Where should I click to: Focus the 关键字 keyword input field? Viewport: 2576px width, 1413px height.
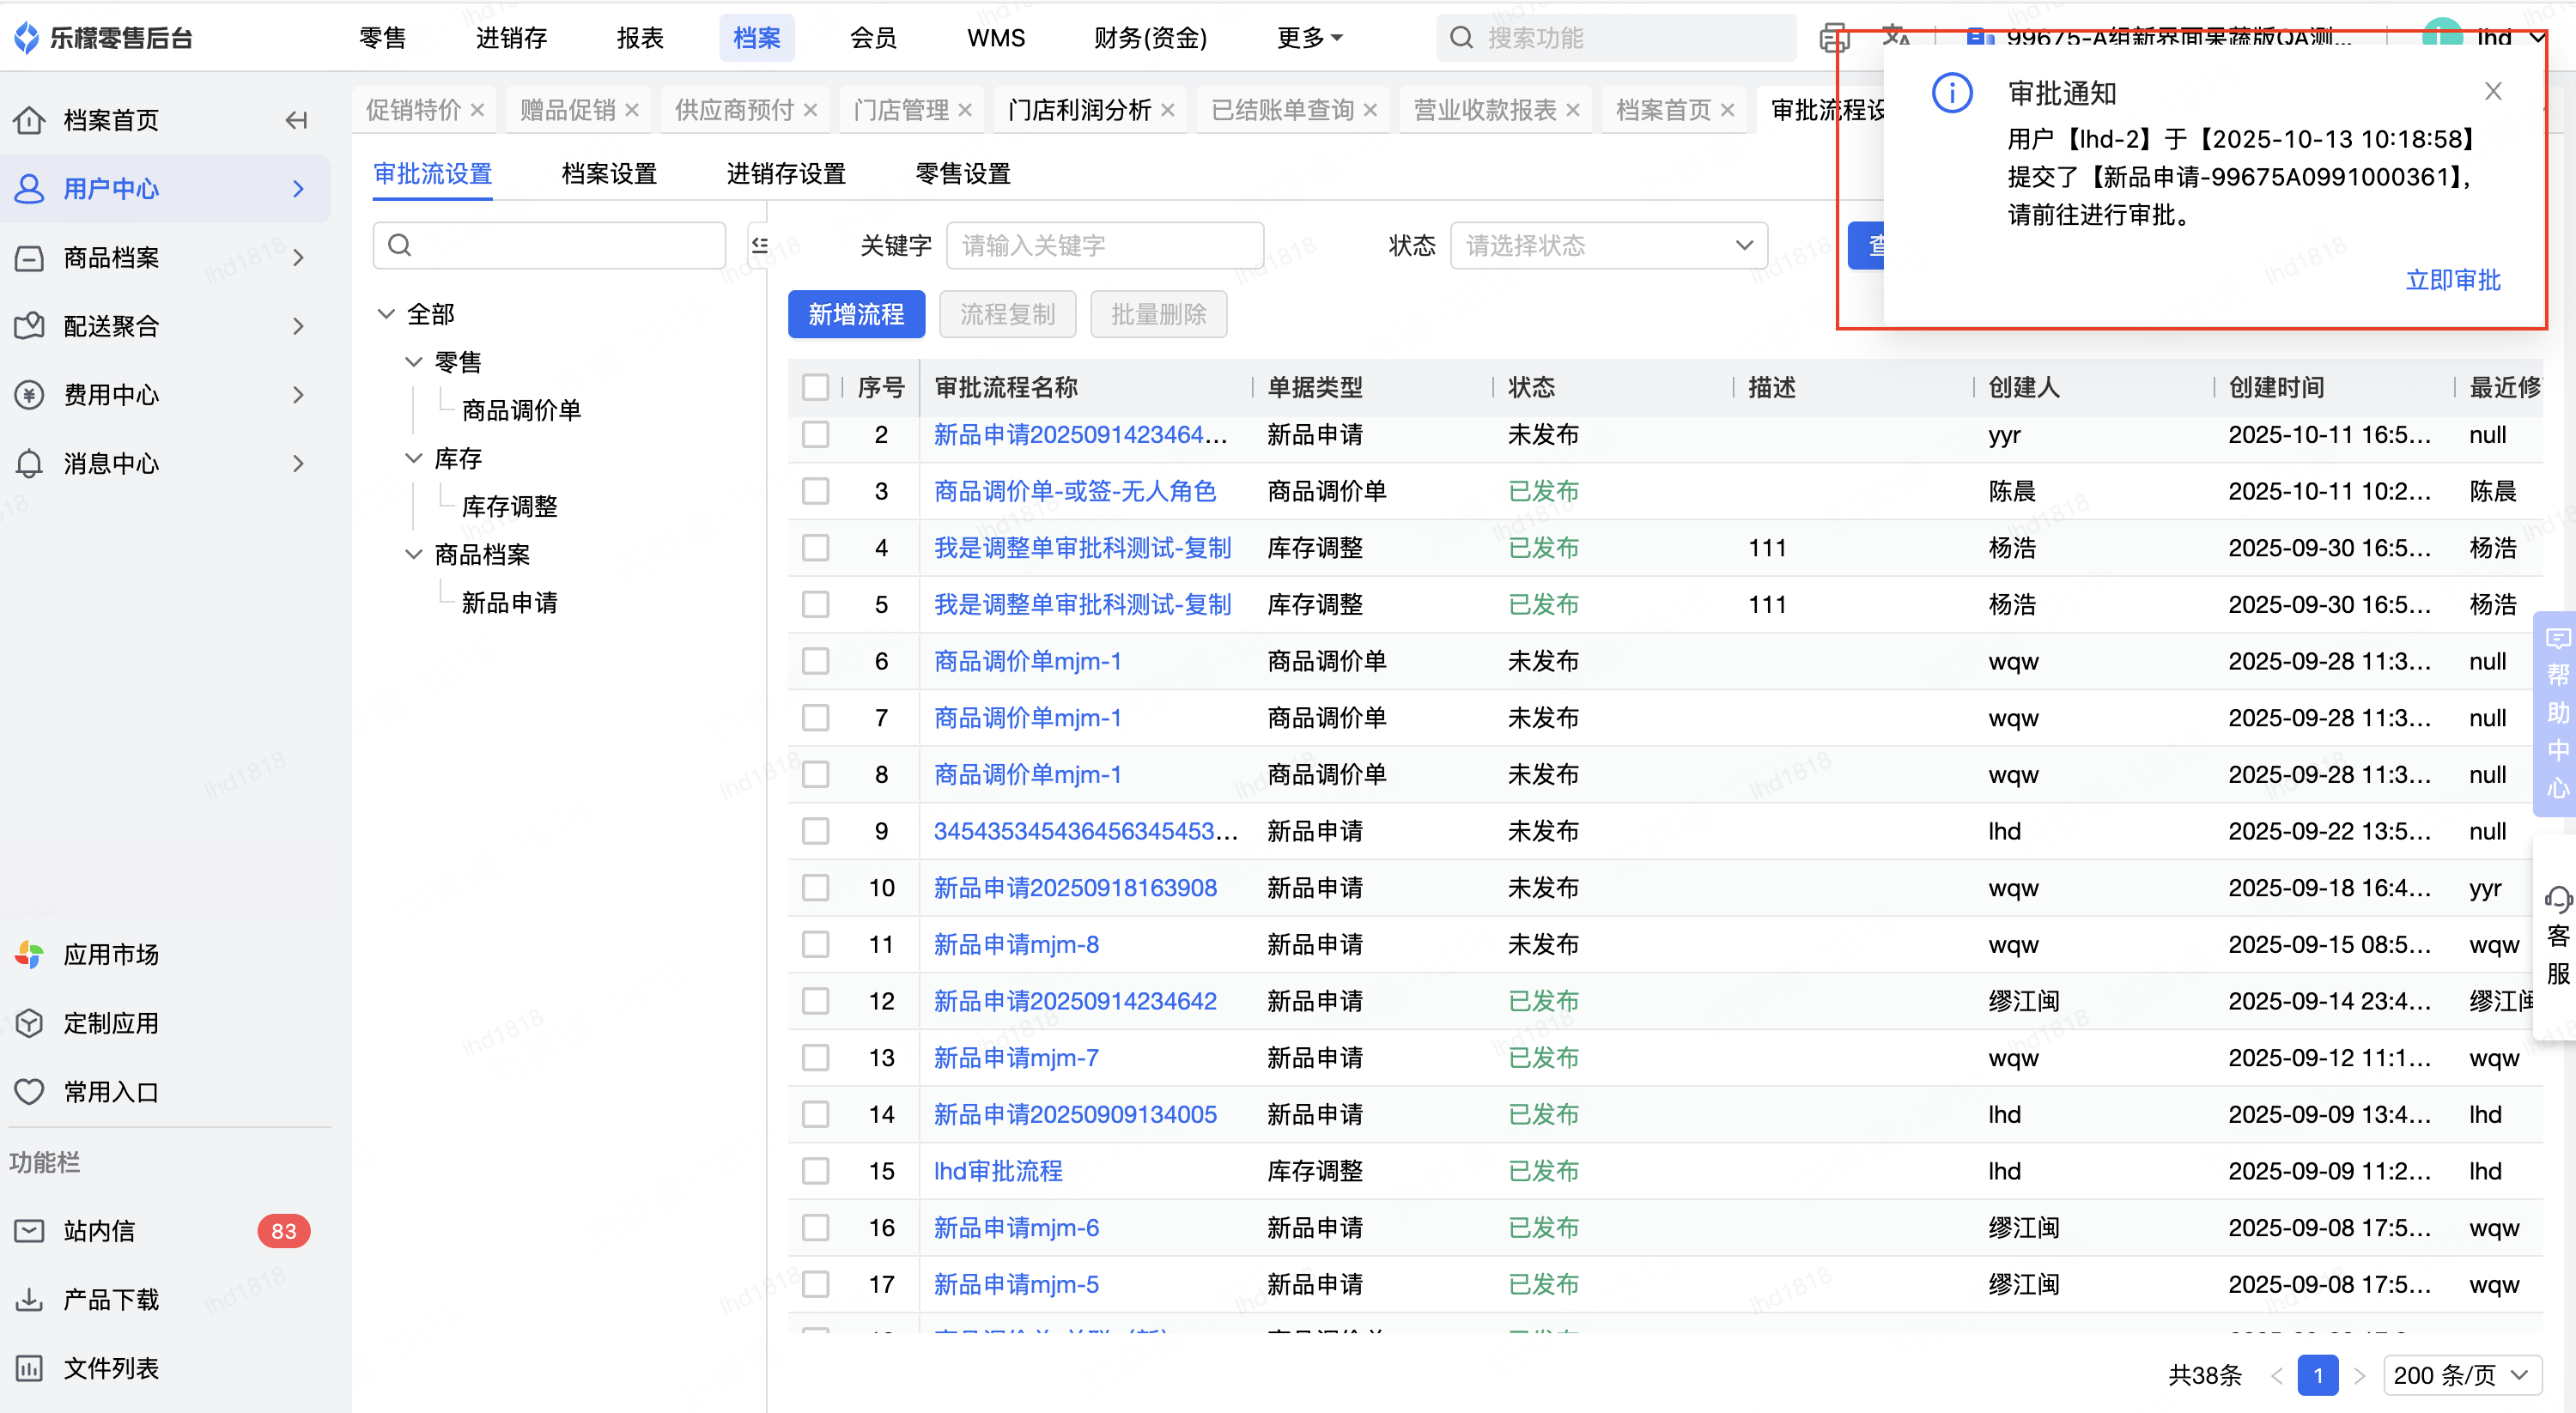1104,245
